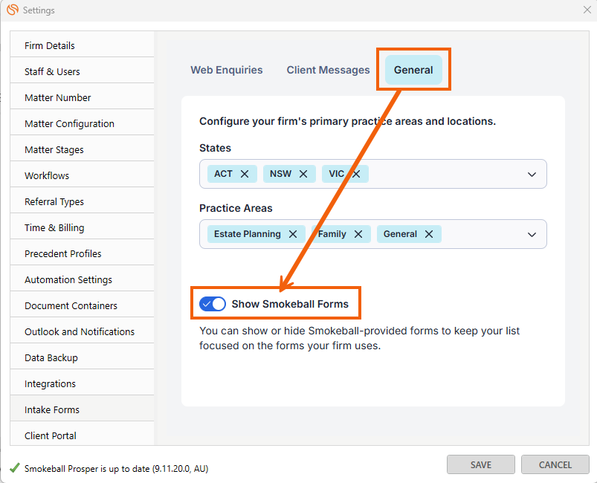
Task: Expand the Practice Areas dropdown
Action: pos(532,234)
